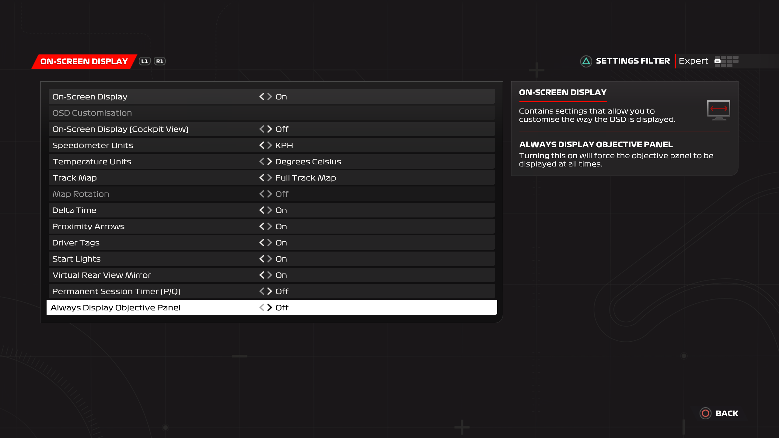Click left arrow for Track Map

click(x=262, y=178)
